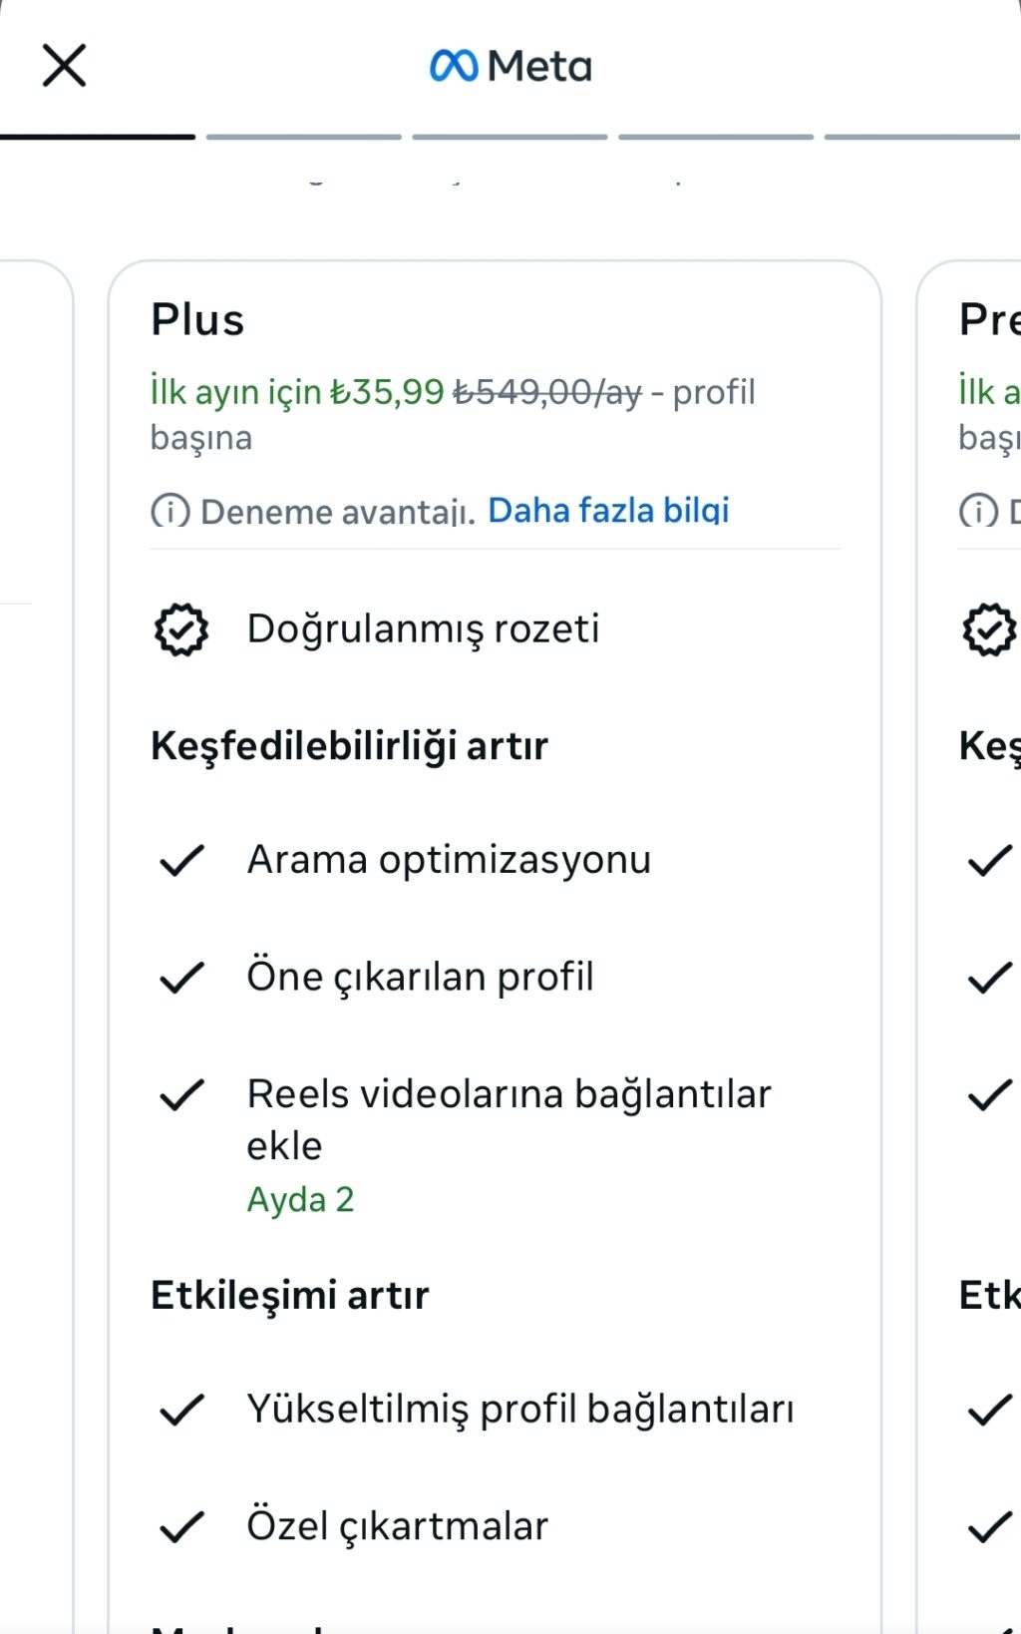Toggle the checkmark for Yükseltilmiş profil bağlantıları

point(181,1409)
